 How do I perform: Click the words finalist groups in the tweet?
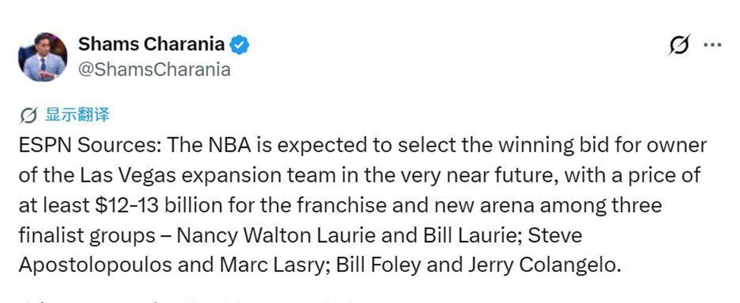(x=87, y=236)
